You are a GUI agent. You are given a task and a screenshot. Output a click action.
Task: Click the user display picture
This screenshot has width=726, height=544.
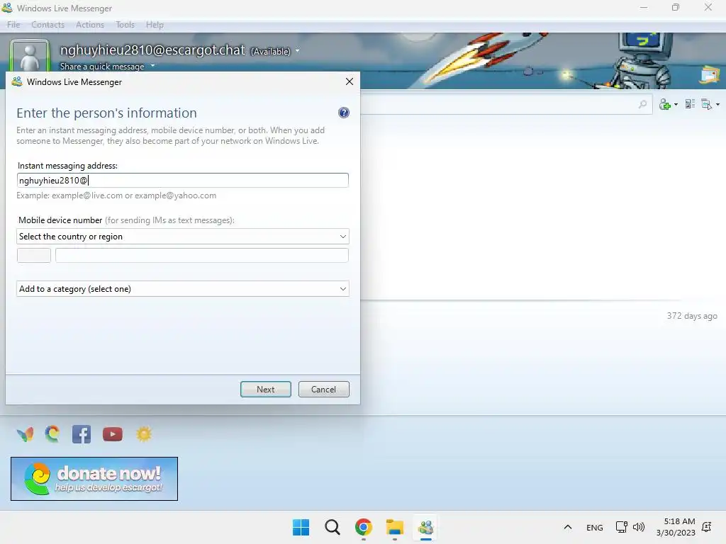[30, 56]
